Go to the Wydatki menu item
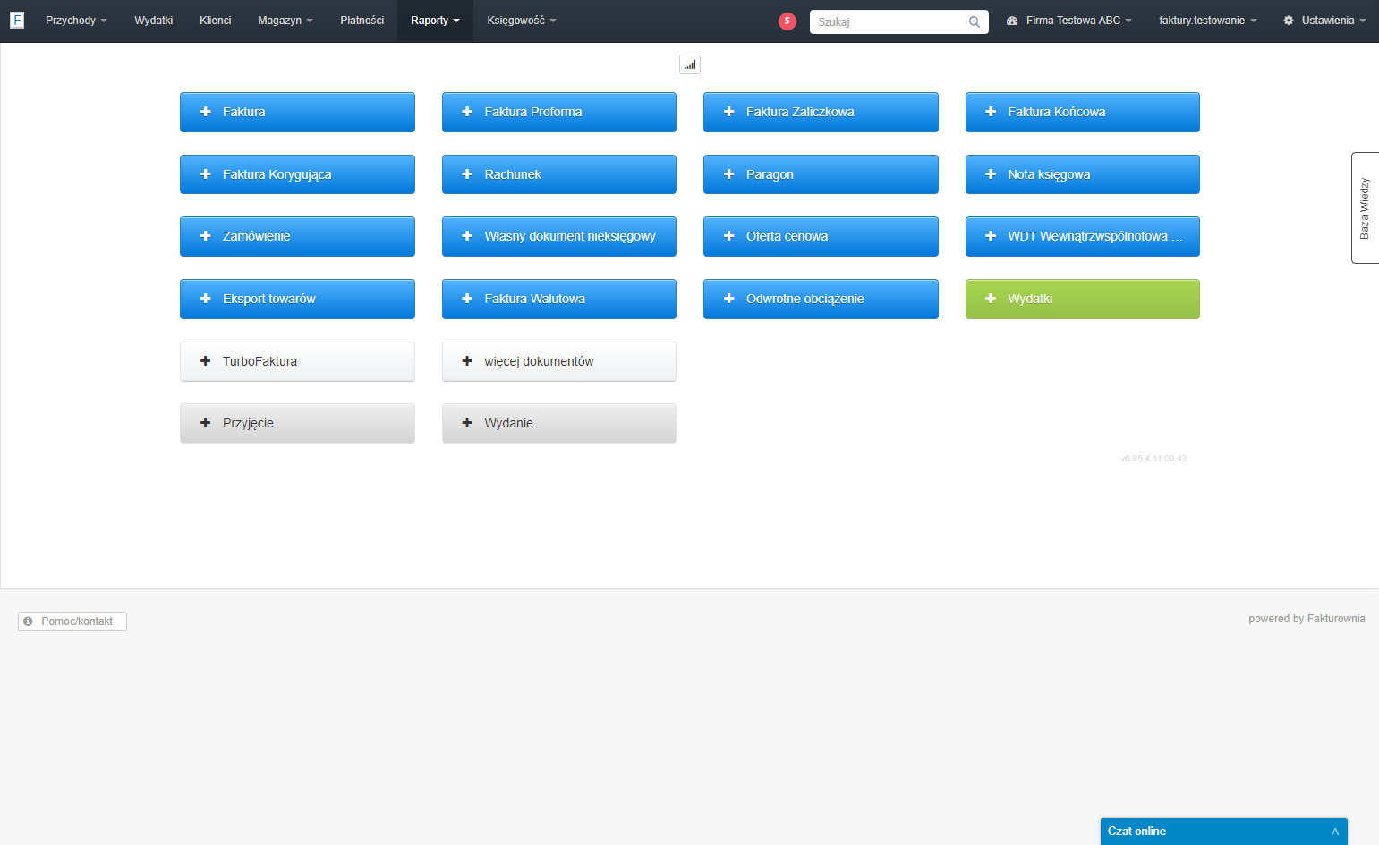This screenshot has height=845, width=1379. (x=154, y=21)
